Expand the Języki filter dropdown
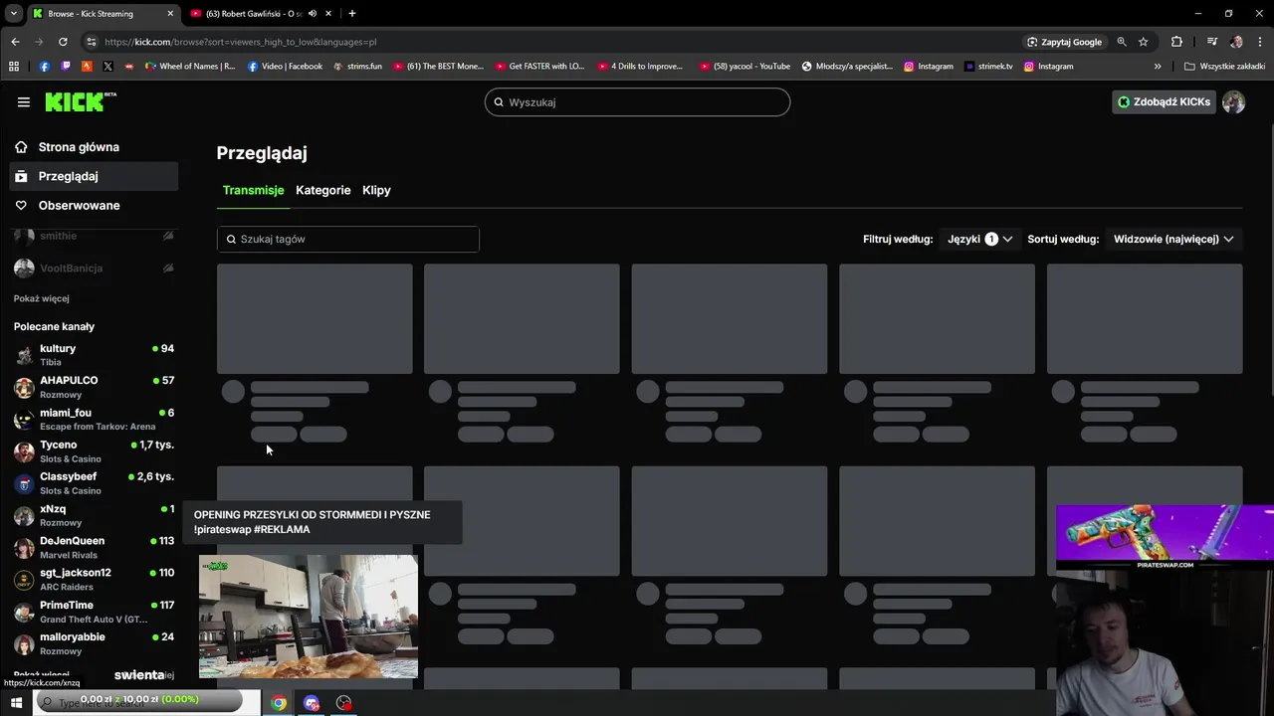 [x=980, y=239]
